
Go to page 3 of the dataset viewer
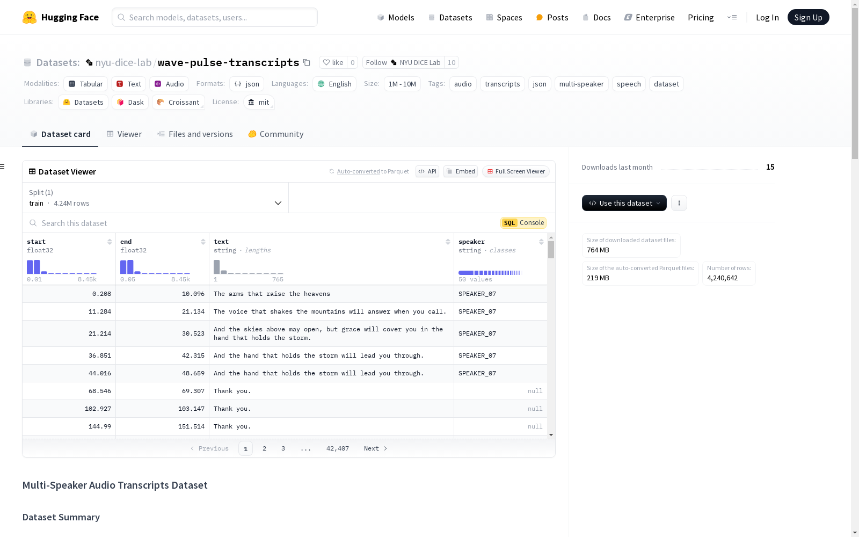pyautogui.click(x=283, y=448)
